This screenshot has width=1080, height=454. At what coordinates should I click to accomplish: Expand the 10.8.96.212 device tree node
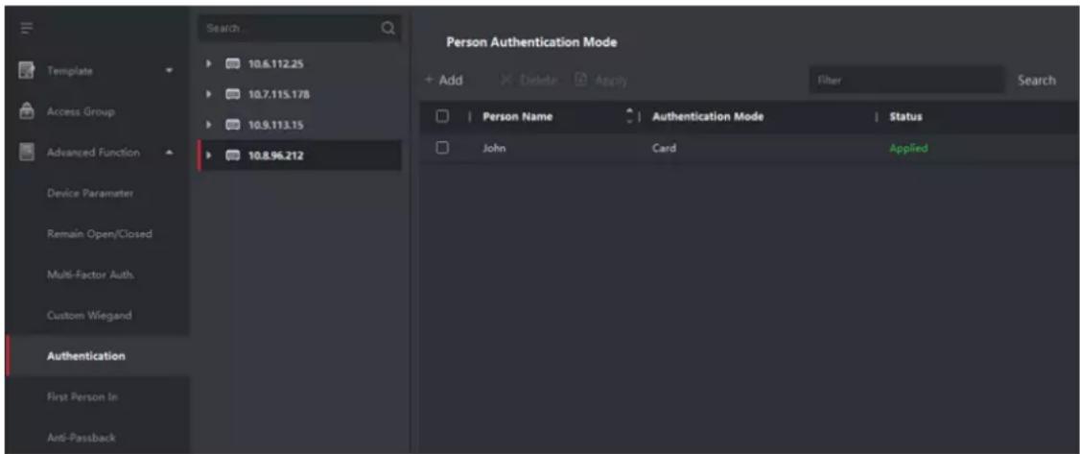[209, 155]
